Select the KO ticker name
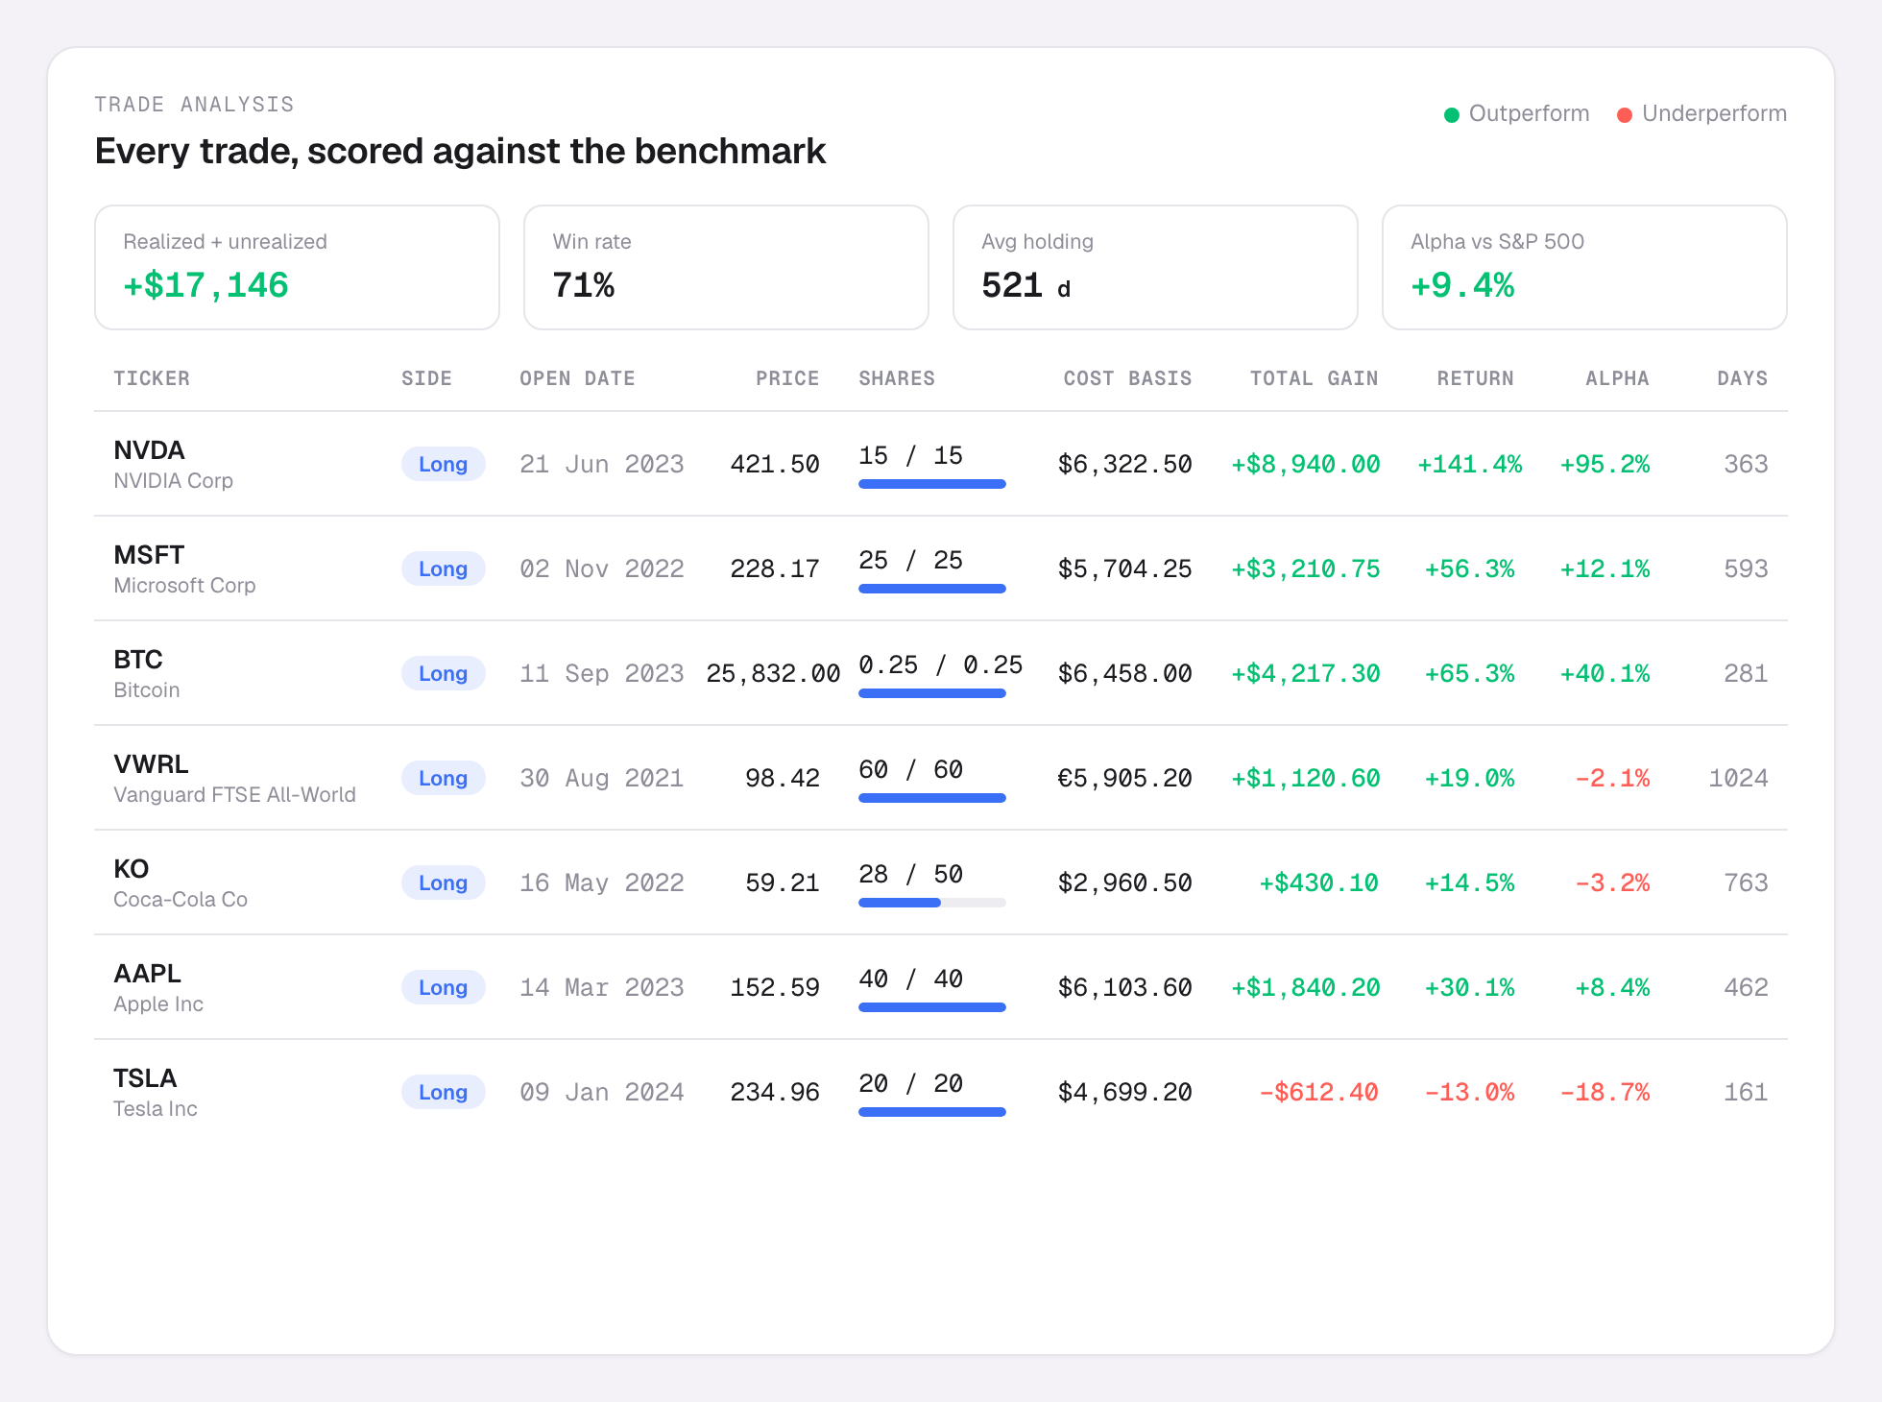This screenshot has width=1882, height=1402. coord(131,869)
